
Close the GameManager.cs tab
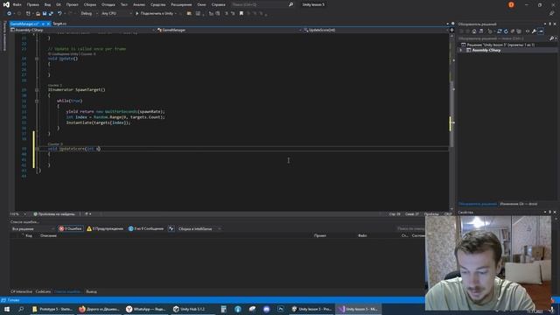pyautogui.click(x=48, y=24)
